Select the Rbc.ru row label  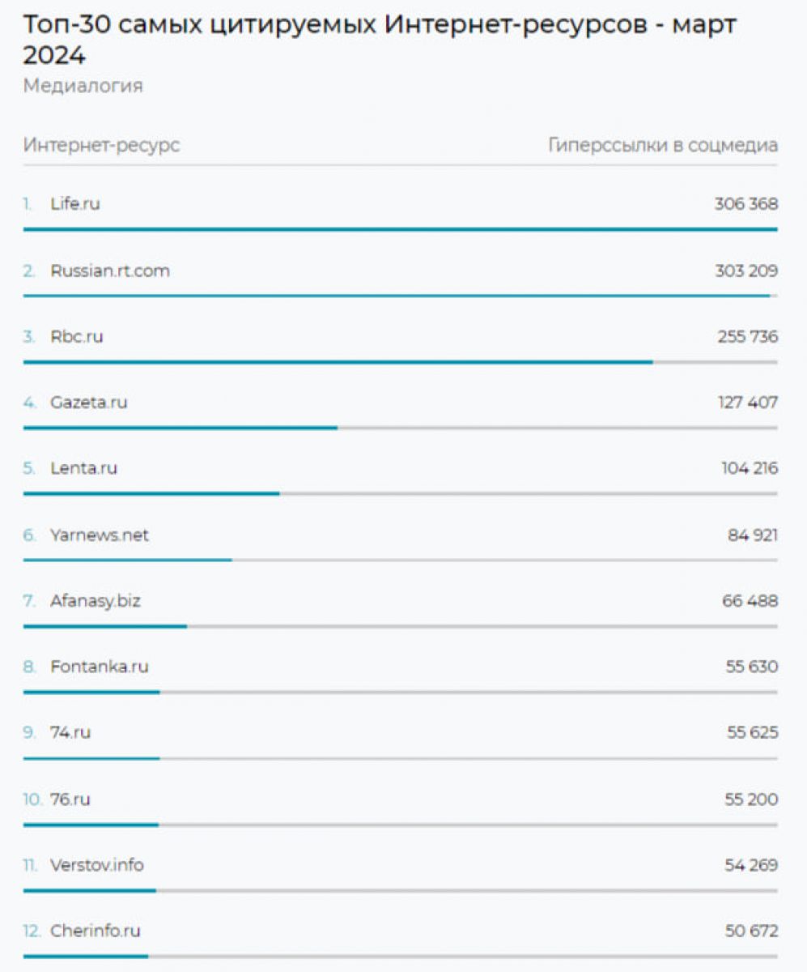coord(77,336)
